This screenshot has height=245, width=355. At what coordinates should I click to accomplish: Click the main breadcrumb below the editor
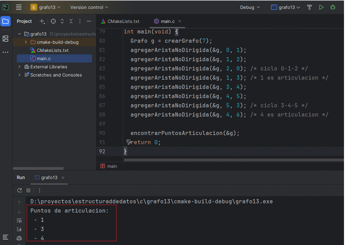click(112, 166)
